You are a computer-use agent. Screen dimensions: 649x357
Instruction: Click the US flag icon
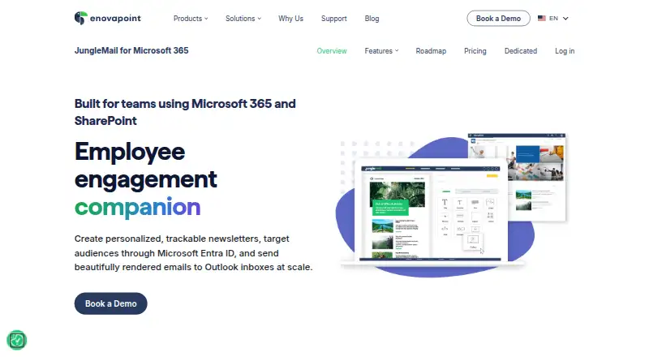(541, 18)
